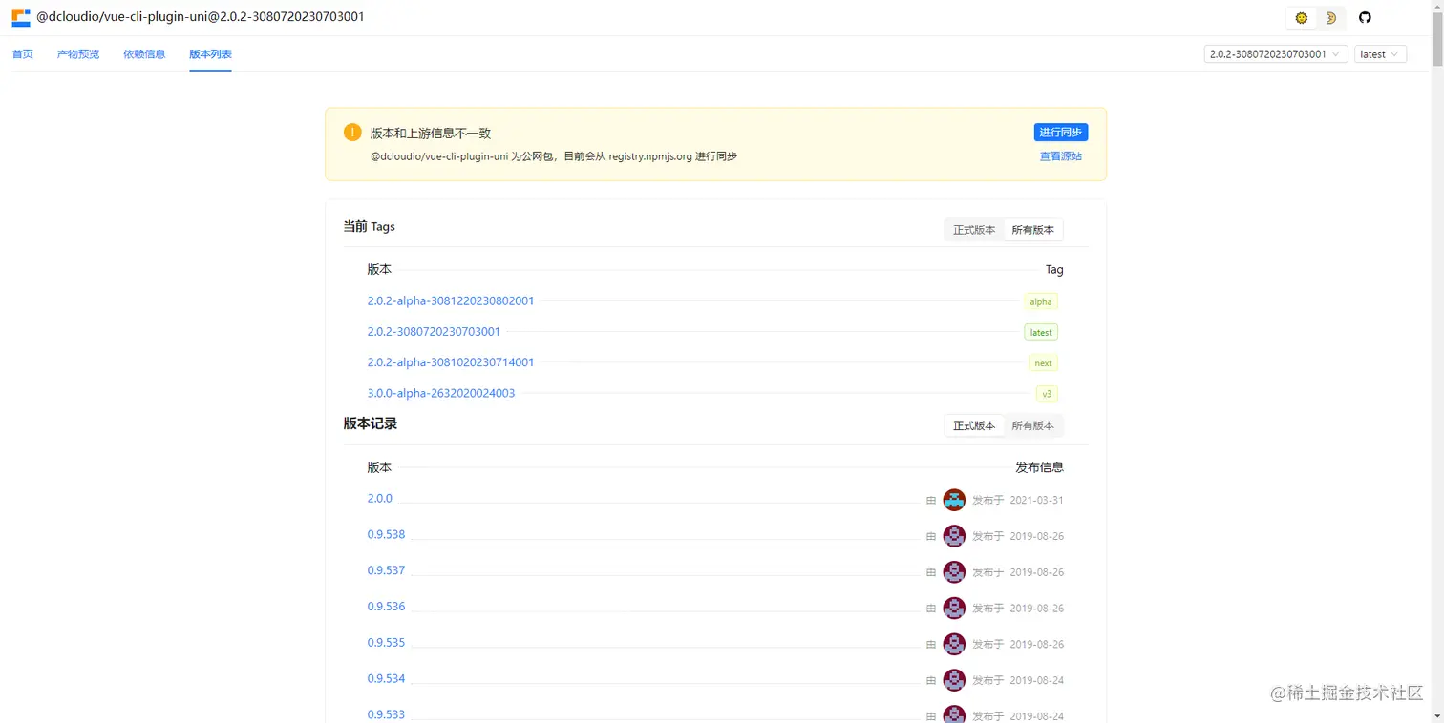1444x723 pixels.
Task: Select the 版本列表 tab
Action: pos(210,54)
